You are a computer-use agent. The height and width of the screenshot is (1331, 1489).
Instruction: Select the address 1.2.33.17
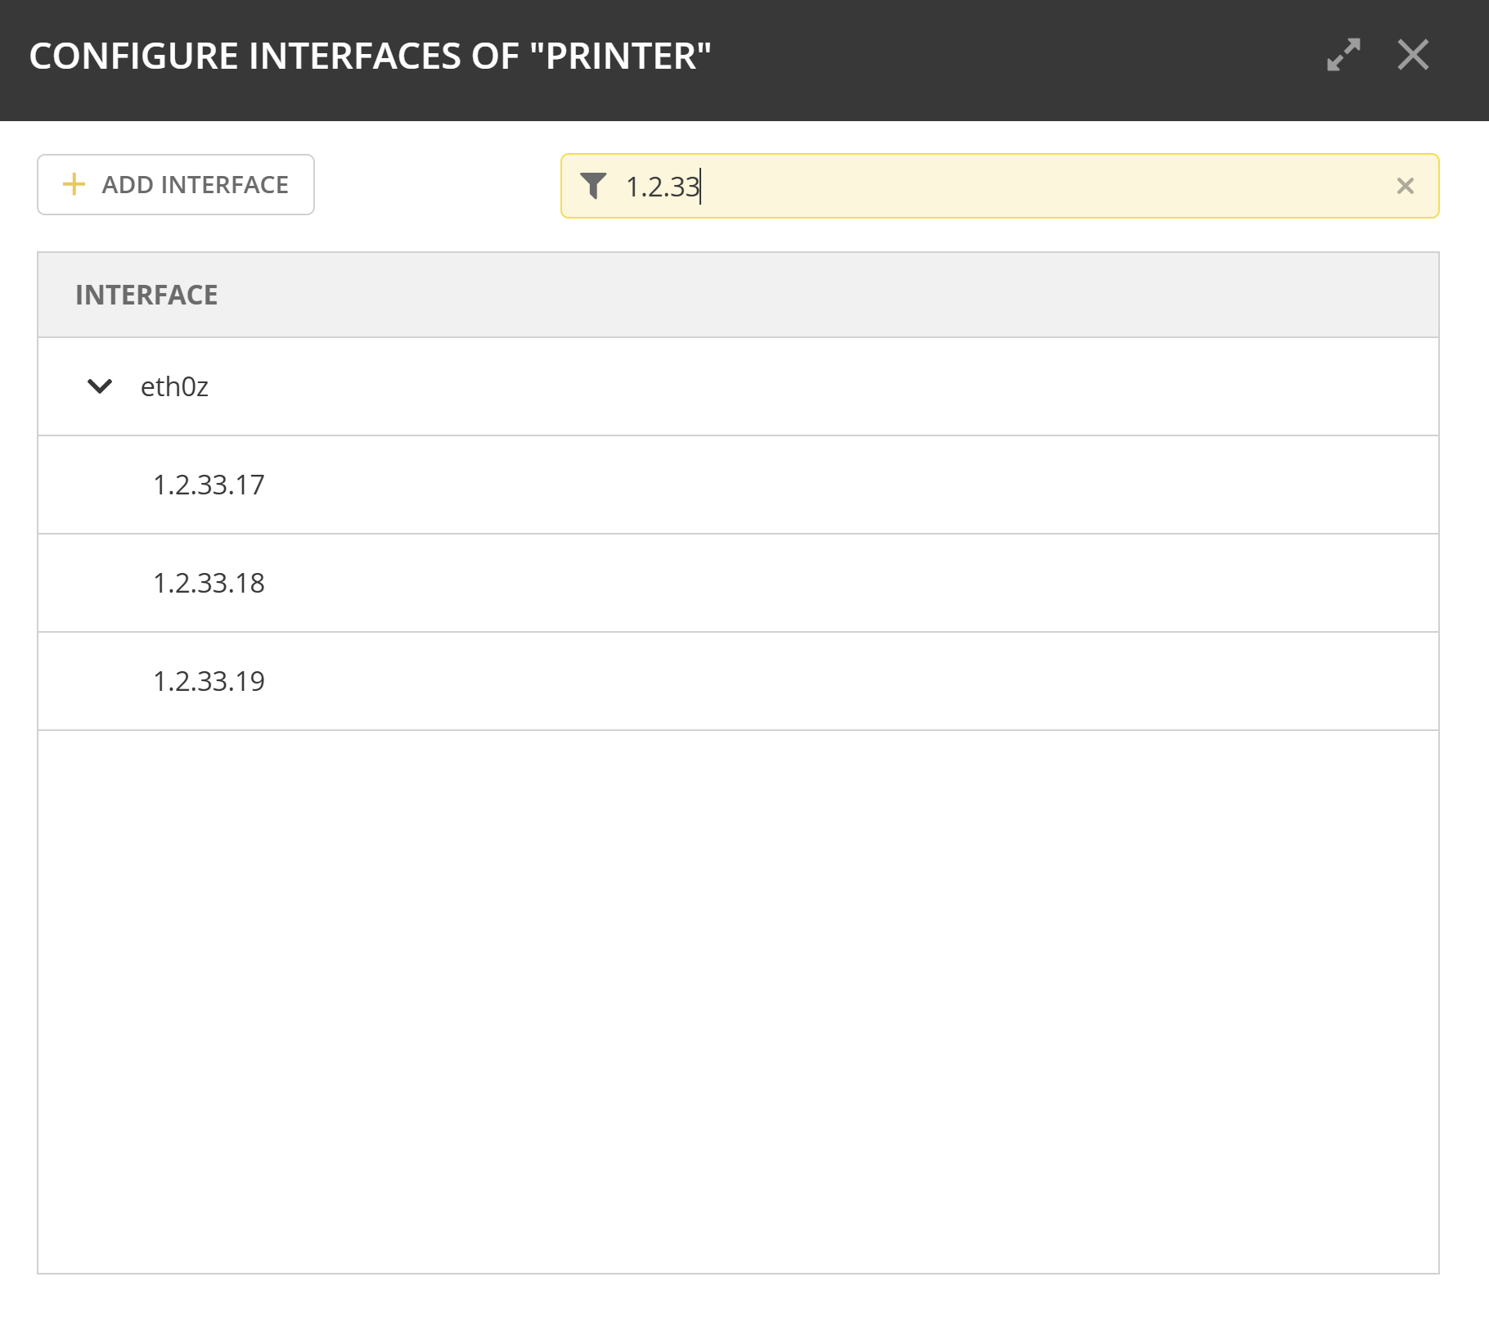point(209,485)
